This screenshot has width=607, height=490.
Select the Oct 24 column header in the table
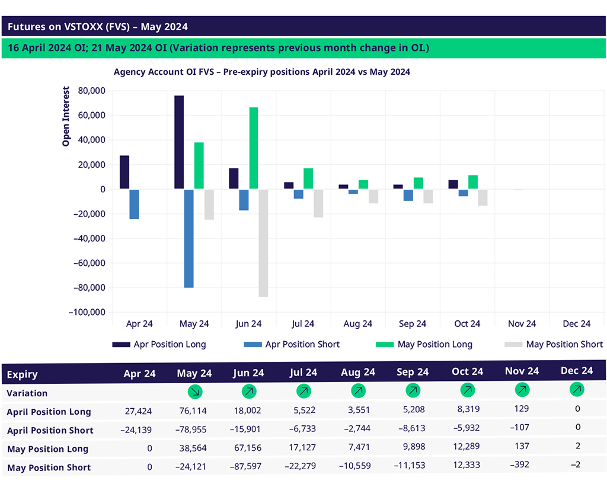coord(467,371)
